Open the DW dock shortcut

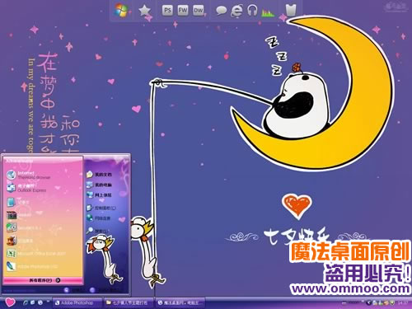click(x=198, y=11)
